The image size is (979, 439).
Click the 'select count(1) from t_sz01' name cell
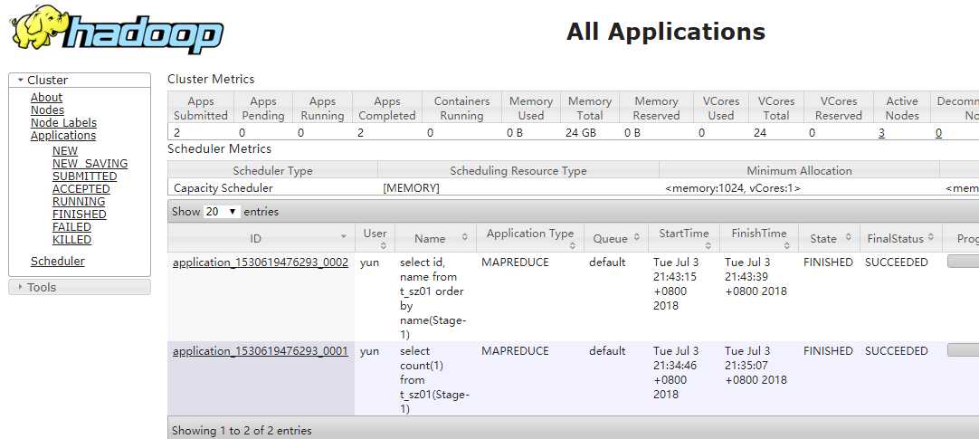(434, 379)
